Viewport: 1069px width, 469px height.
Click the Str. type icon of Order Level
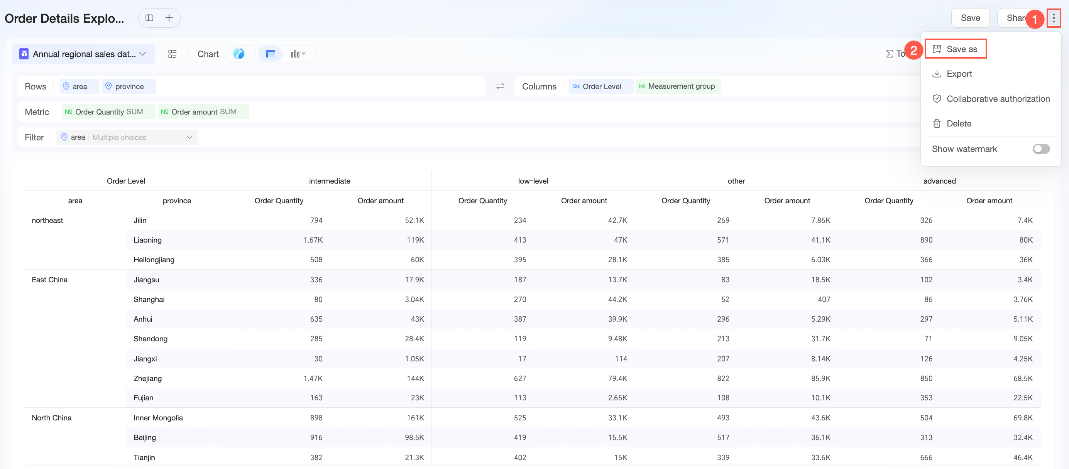pos(576,86)
